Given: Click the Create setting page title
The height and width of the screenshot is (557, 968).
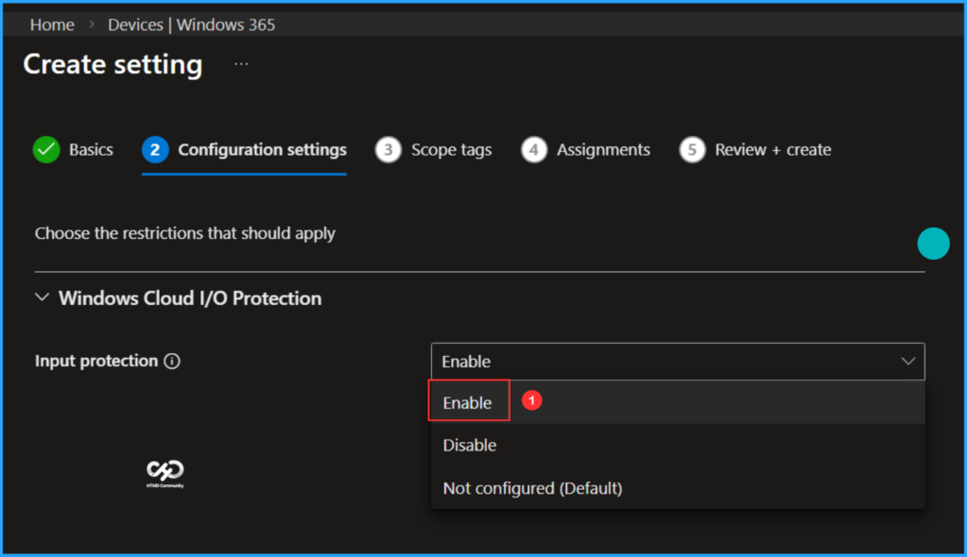Looking at the screenshot, I should [112, 63].
